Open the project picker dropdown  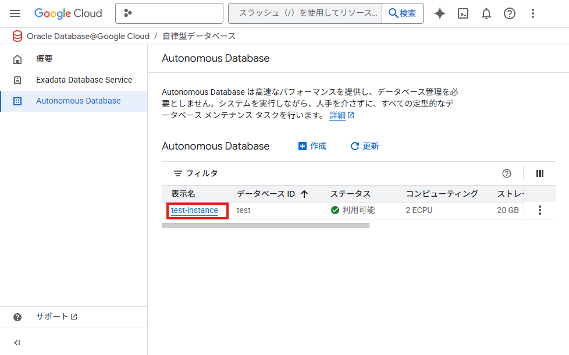click(x=169, y=13)
